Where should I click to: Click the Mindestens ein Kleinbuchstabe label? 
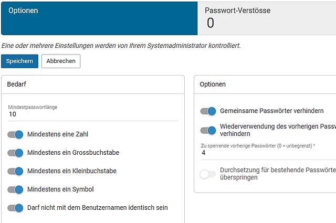point(72,171)
